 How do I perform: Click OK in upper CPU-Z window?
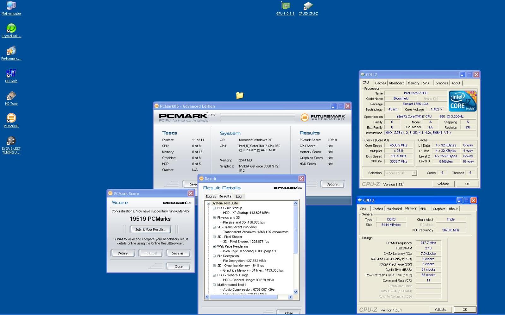click(x=467, y=184)
